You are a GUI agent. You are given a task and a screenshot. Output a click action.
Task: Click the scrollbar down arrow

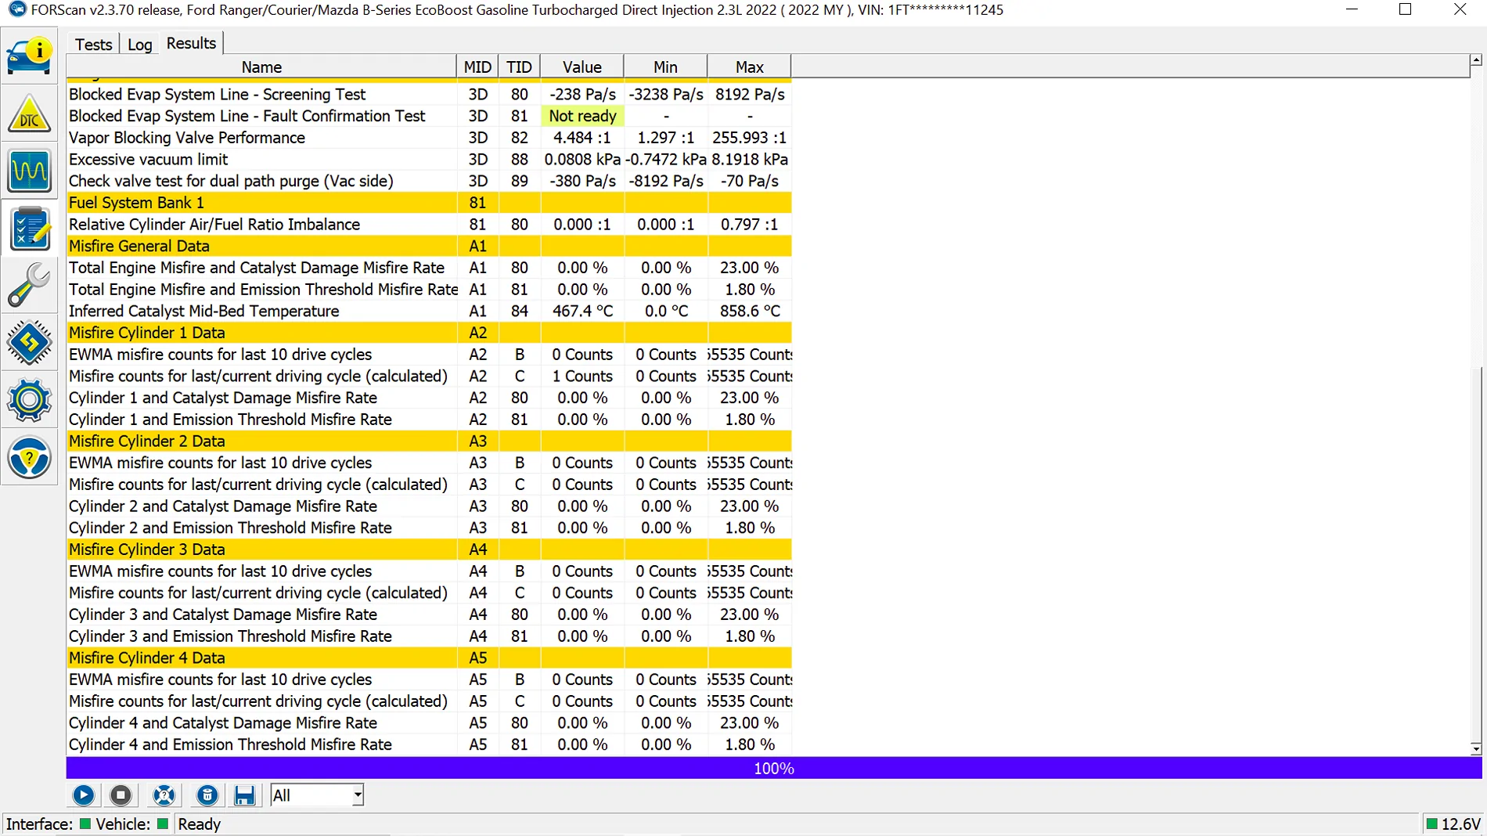tap(1476, 749)
